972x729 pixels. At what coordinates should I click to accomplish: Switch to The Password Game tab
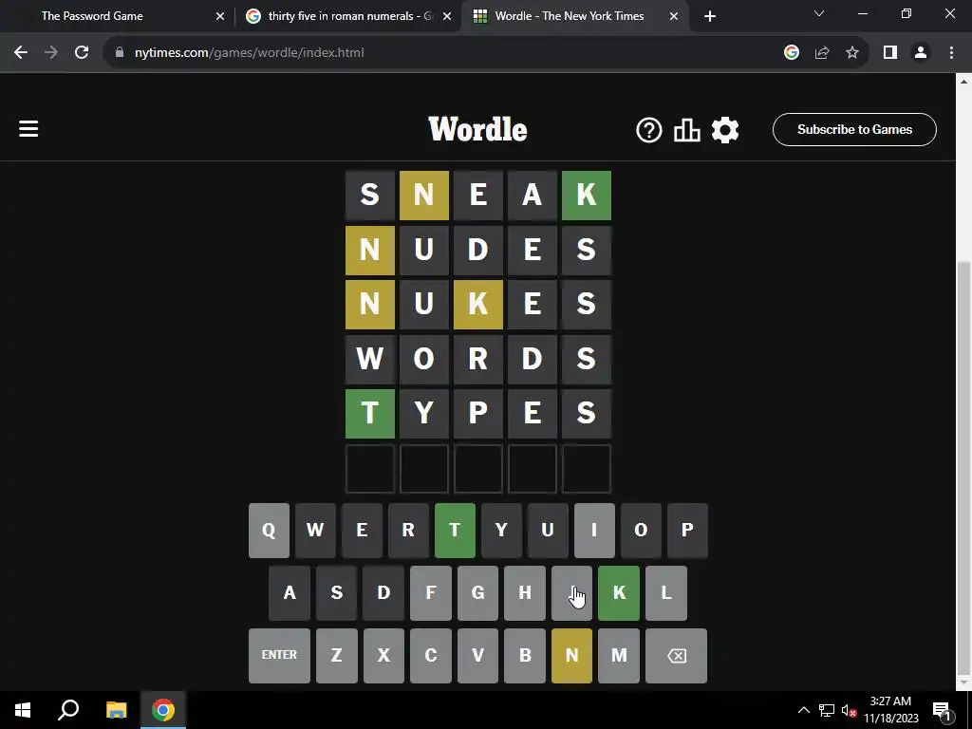[118, 16]
